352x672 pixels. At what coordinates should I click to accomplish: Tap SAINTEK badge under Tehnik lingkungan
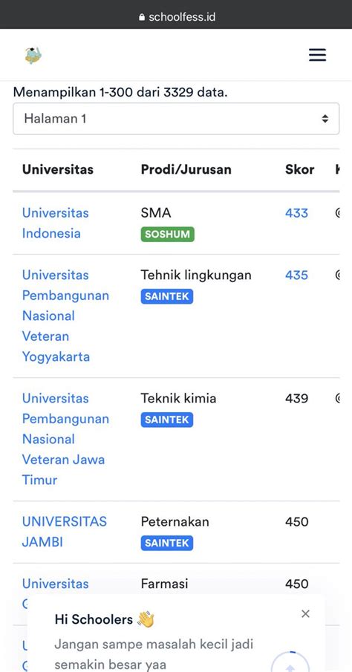pos(167,296)
